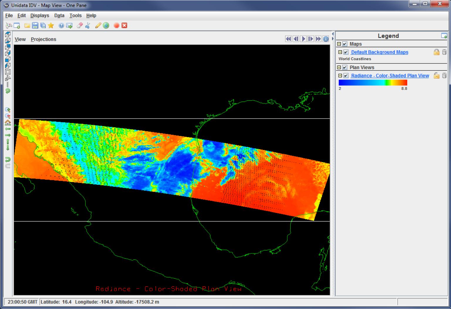The width and height of the screenshot is (451, 309).
Task: Click the upper legend splitter arrow
Action: click(x=333, y=34)
